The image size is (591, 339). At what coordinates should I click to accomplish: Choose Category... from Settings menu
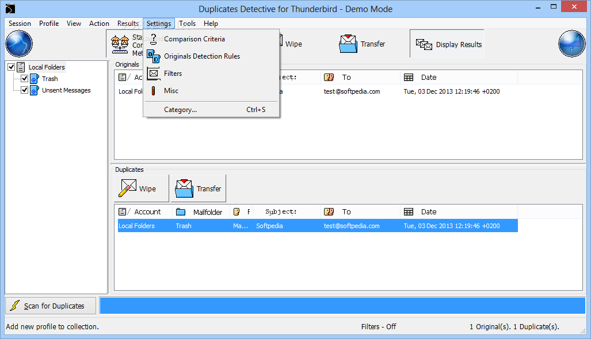tap(211, 110)
